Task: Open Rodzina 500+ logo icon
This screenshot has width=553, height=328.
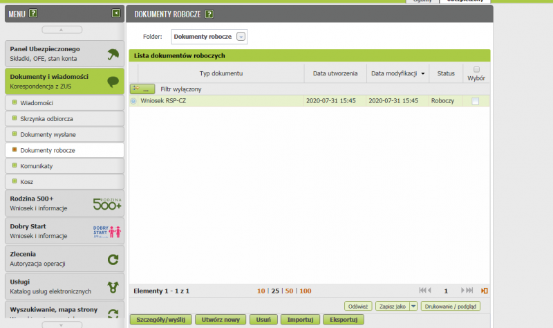Action: (107, 203)
